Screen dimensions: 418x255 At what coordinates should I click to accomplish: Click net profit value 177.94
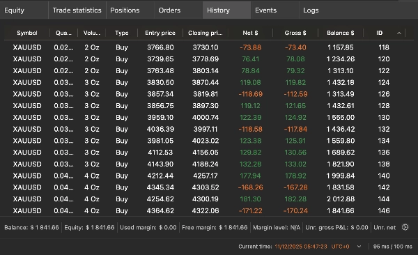250,176
